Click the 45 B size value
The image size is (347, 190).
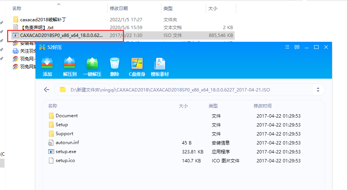pos(186,143)
